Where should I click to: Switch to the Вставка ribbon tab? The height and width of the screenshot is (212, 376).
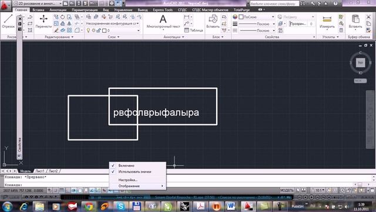pyautogui.click(x=38, y=10)
